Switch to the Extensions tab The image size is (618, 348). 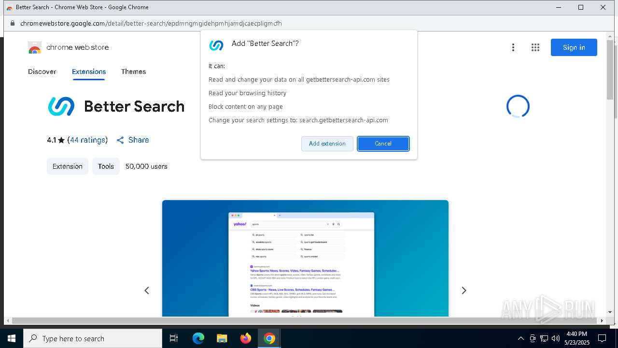[x=89, y=72]
